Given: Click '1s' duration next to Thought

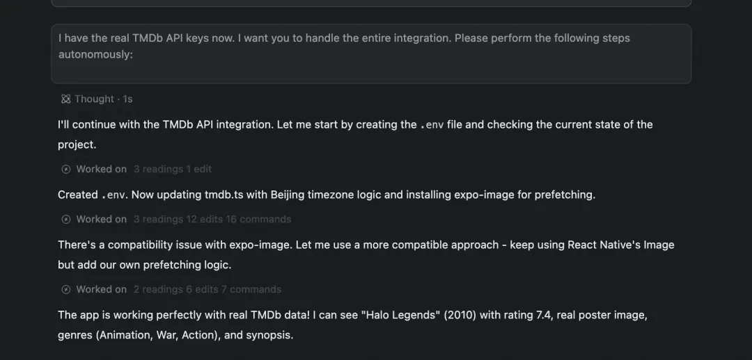Looking at the screenshot, I should pos(127,99).
